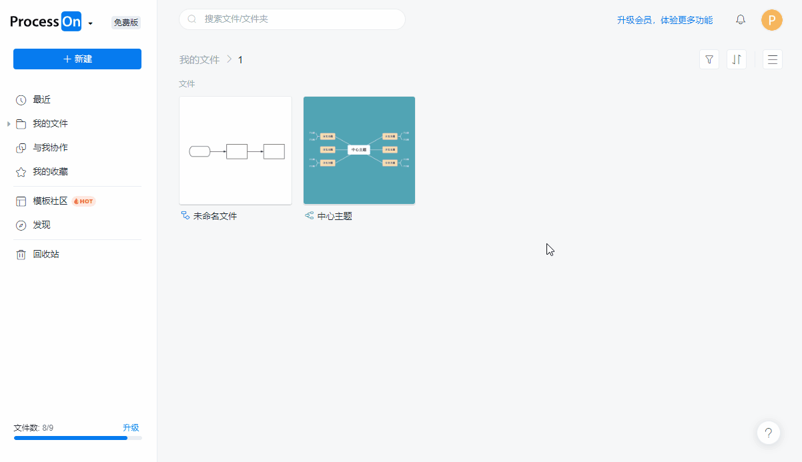Click the flowchart type icon beside 未命名文件
The height and width of the screenshot is (462, 802).
pyautogui.click(x=185, y=216)
